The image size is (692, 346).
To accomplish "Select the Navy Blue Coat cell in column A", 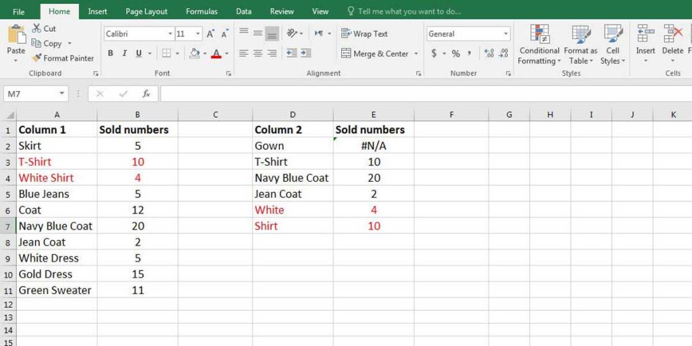I will coord(57,226).
